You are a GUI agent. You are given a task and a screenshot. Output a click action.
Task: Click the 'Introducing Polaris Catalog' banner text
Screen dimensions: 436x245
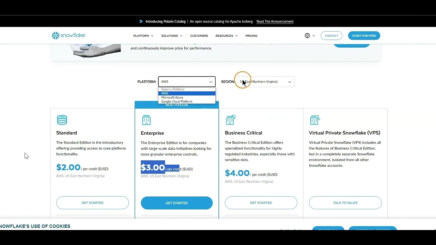tap(166, 21)
